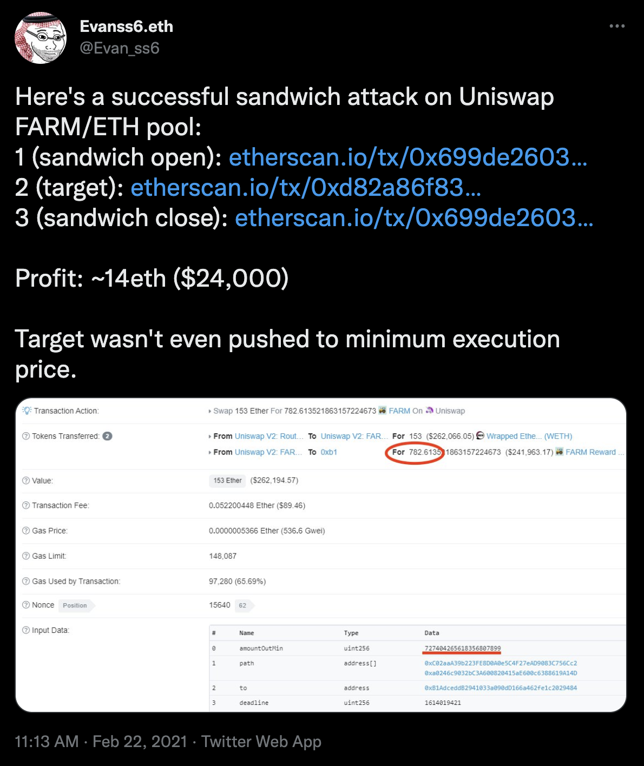This screenshot has width=644, height=766.
Task: Click the help icon beside Gas Price
Action: click(26, 531)
